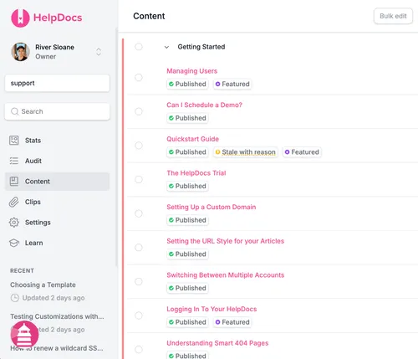
Task: Tick Logging In To Your HelpDocs checkbox
Action: pos(139,315)
